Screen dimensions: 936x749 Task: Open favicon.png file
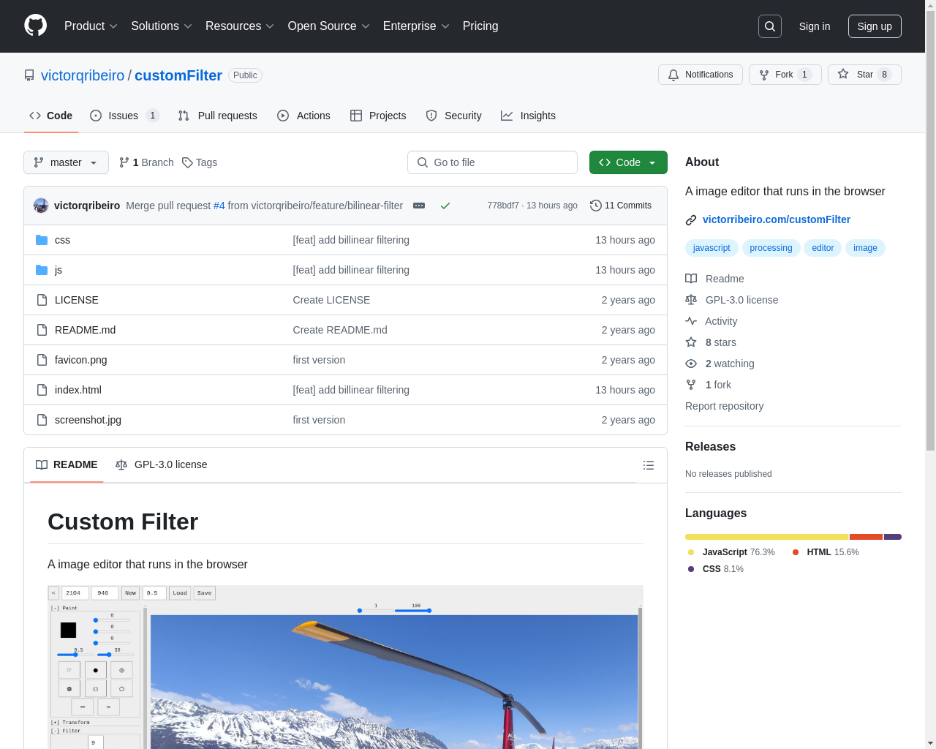(x=81, y=360)
